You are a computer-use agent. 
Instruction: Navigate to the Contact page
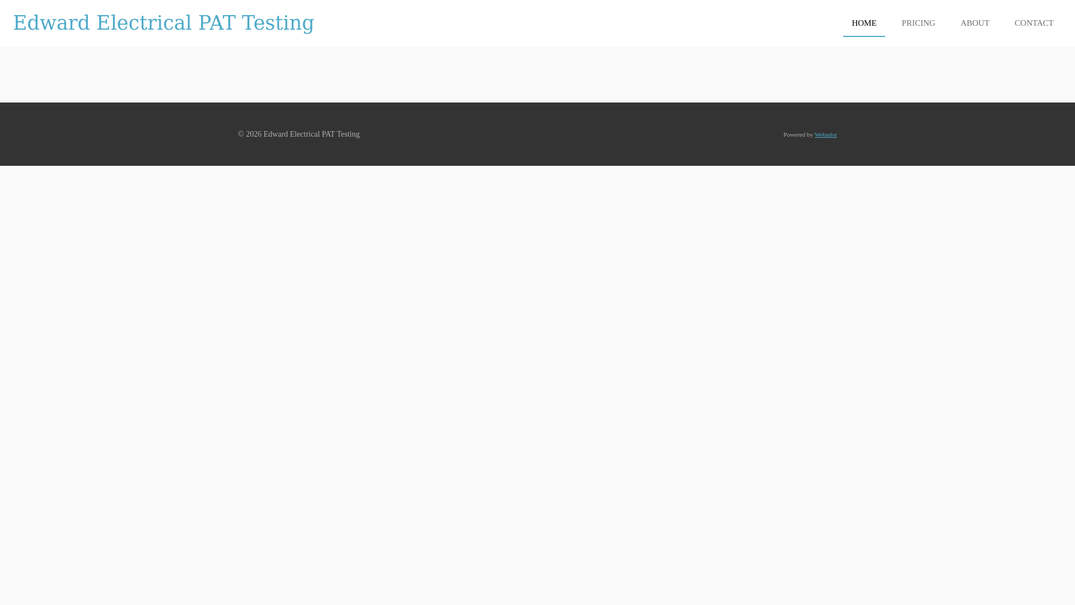[x=1034, y=23]
